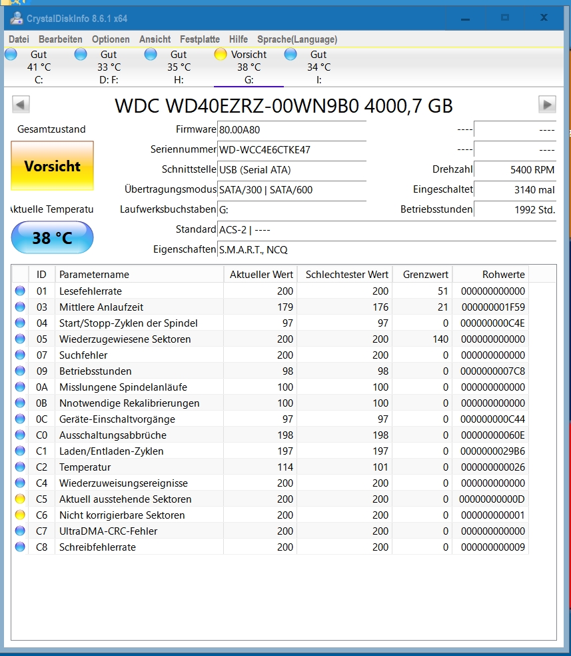Click status dot of Laden/Entladen-Zyklen row
This screenshot has height=656, width=571.
(x=19, y=451)
